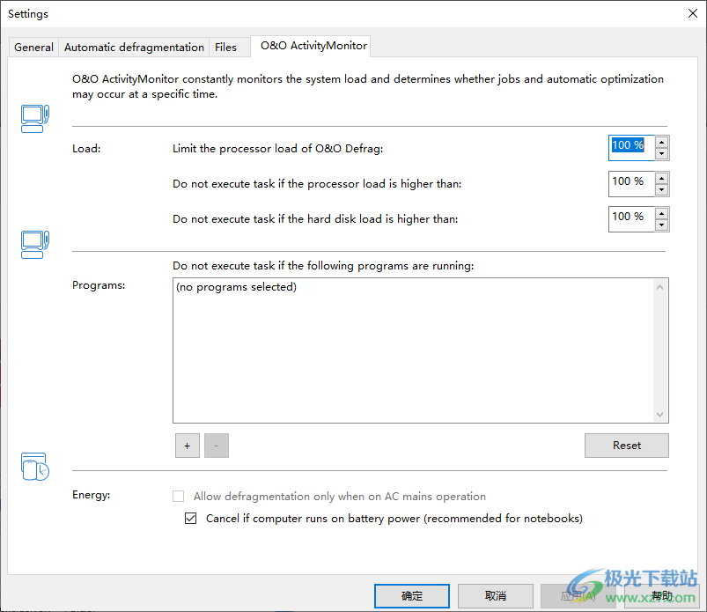
Task: Increase hard disk load threshold value
Action: click(x=662, y=213)
